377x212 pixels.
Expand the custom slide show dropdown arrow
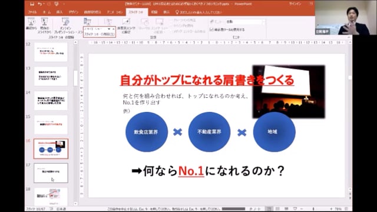tap(108, 29)
